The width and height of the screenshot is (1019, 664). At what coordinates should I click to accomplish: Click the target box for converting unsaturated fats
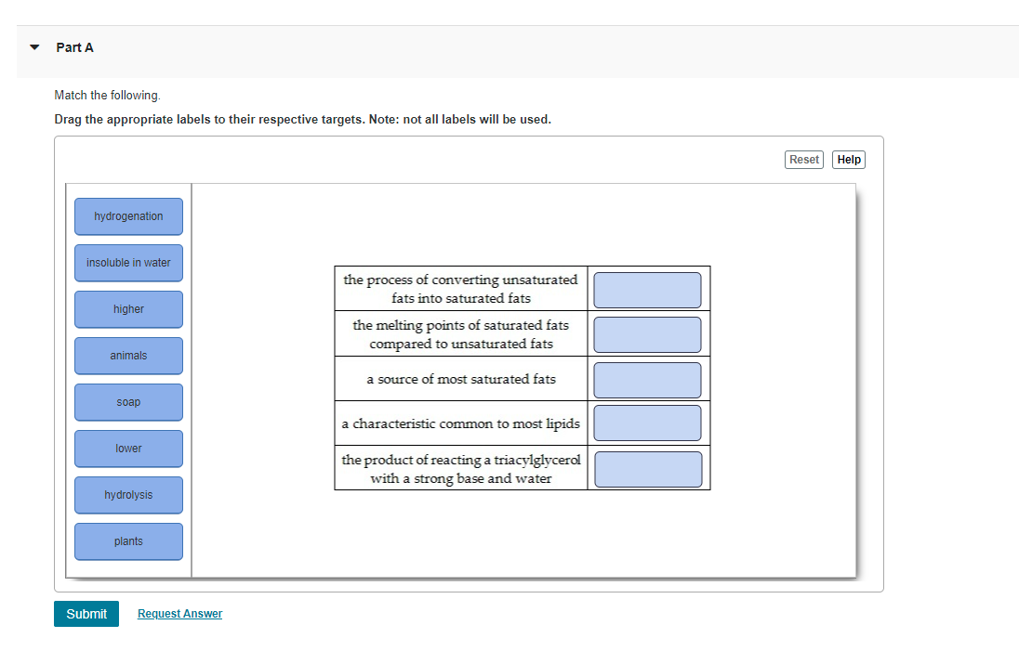pyautogui.click(x=647, y=290)
